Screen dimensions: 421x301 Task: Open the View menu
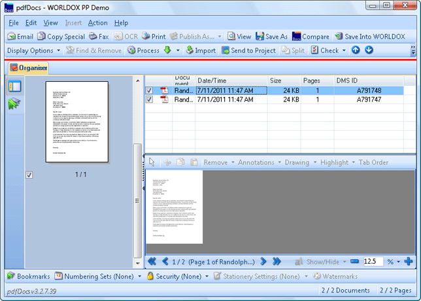pyautogui.click(x=51, y=23)
